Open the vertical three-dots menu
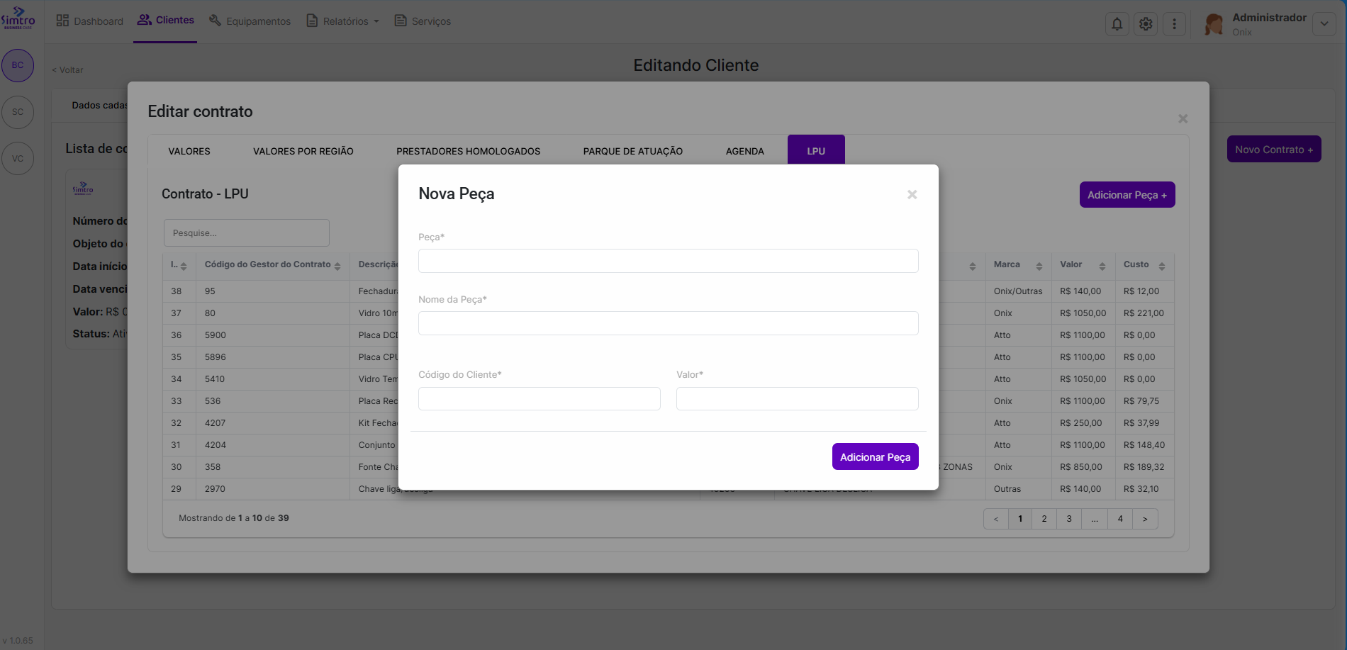Screen dimensions: 1347x650 (1174, 24)
